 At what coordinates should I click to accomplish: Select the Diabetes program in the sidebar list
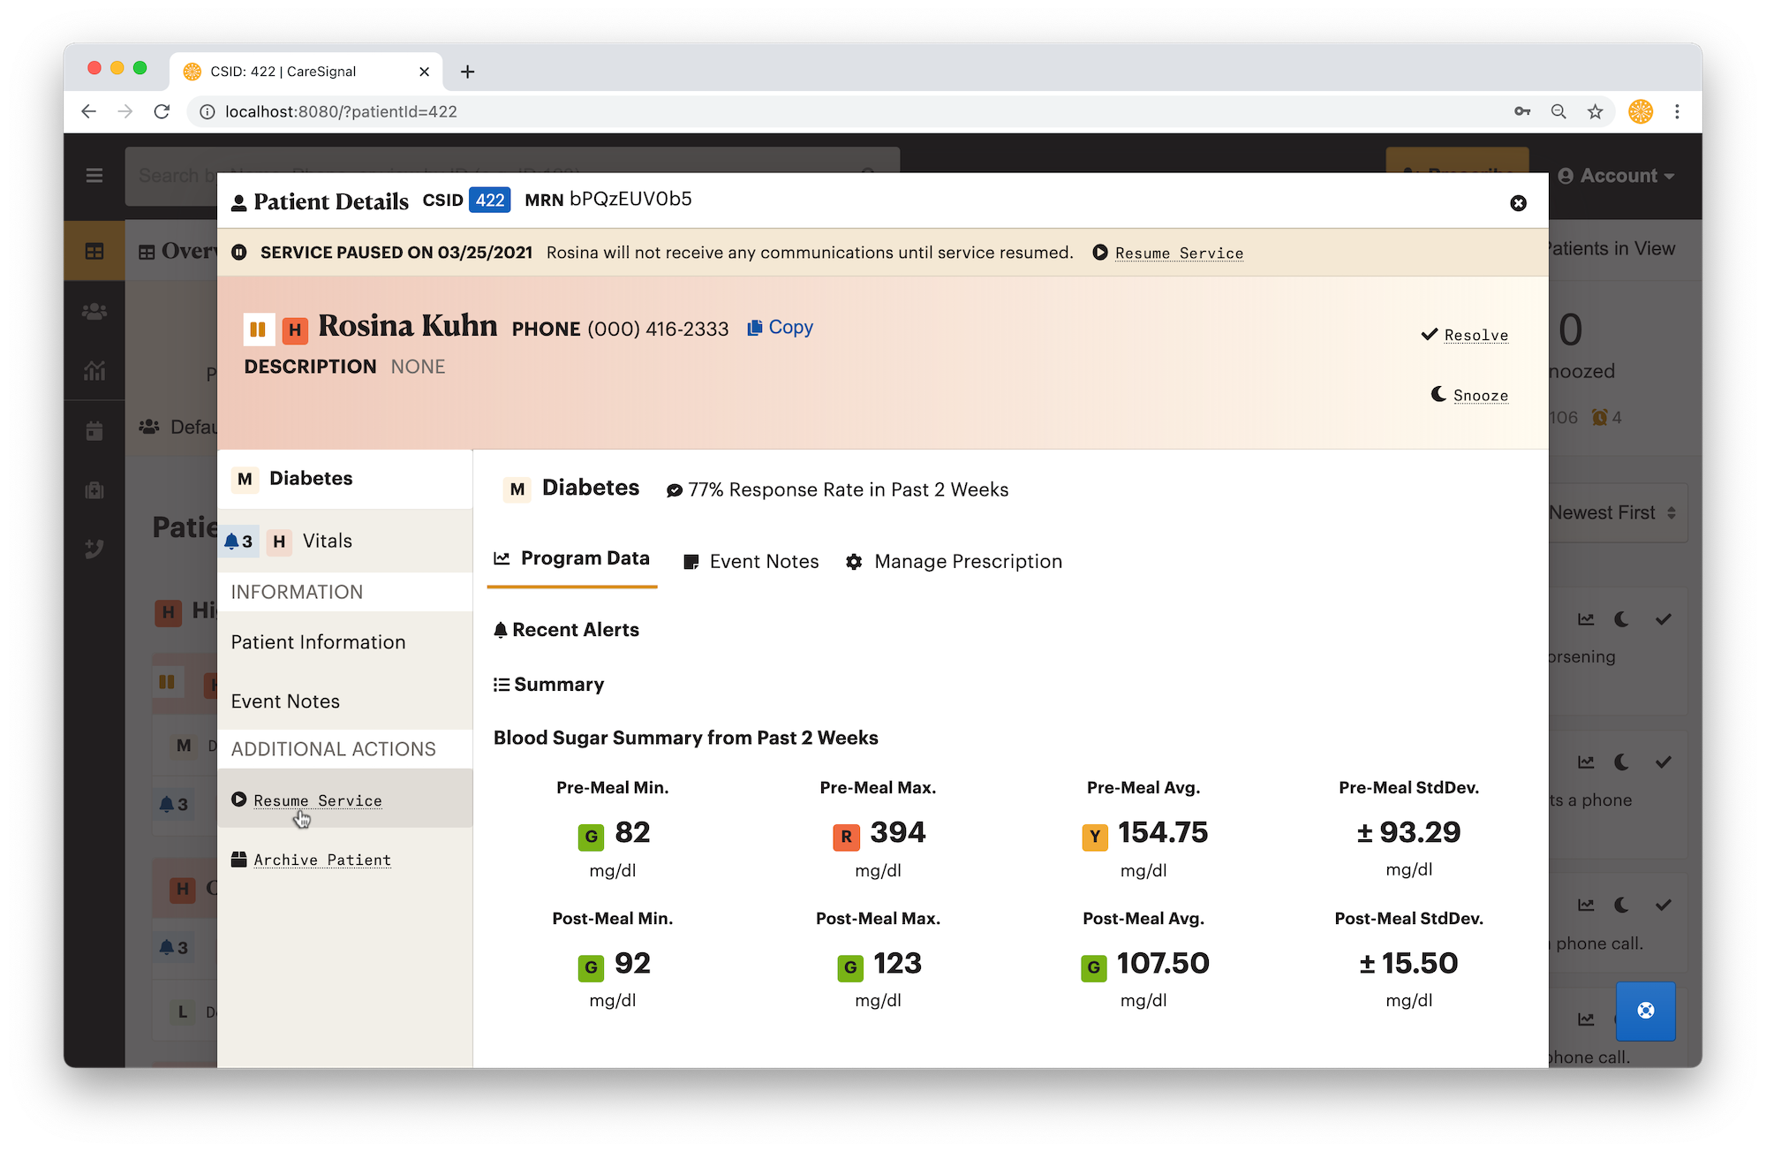pos(344,479)
